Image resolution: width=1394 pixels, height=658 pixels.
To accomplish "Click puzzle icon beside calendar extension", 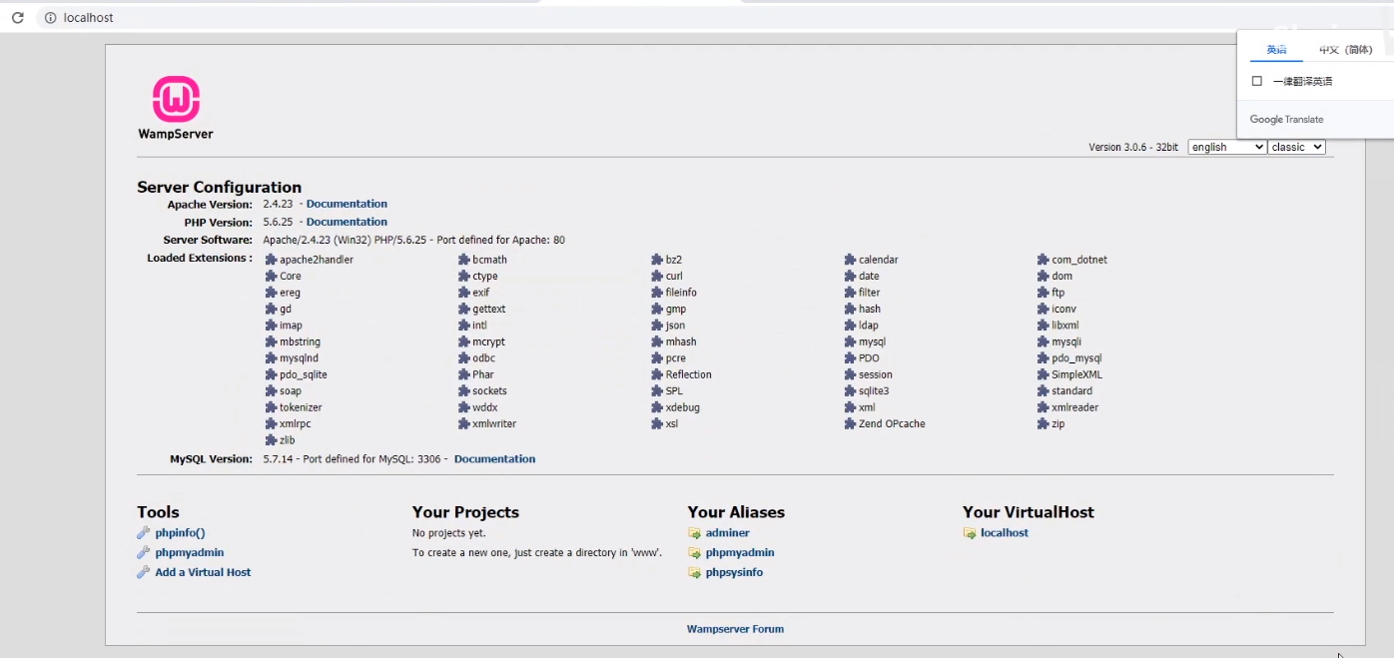I will pos(850,260).
